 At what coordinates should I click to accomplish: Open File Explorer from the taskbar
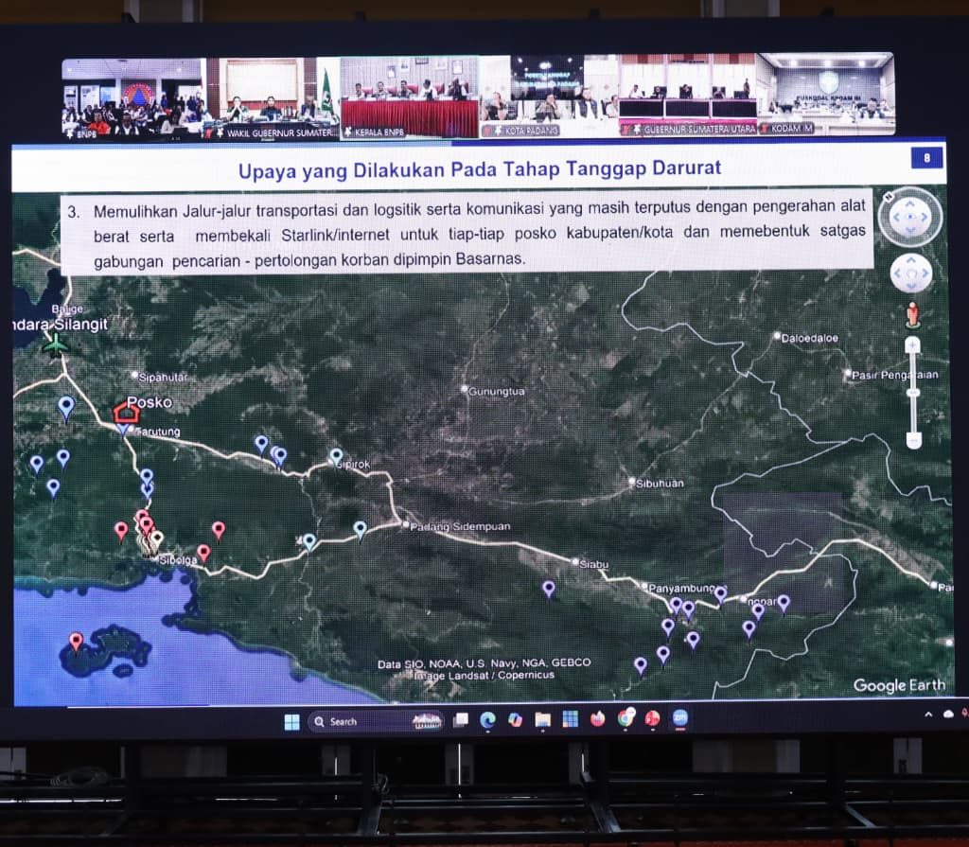click(542, 720)
